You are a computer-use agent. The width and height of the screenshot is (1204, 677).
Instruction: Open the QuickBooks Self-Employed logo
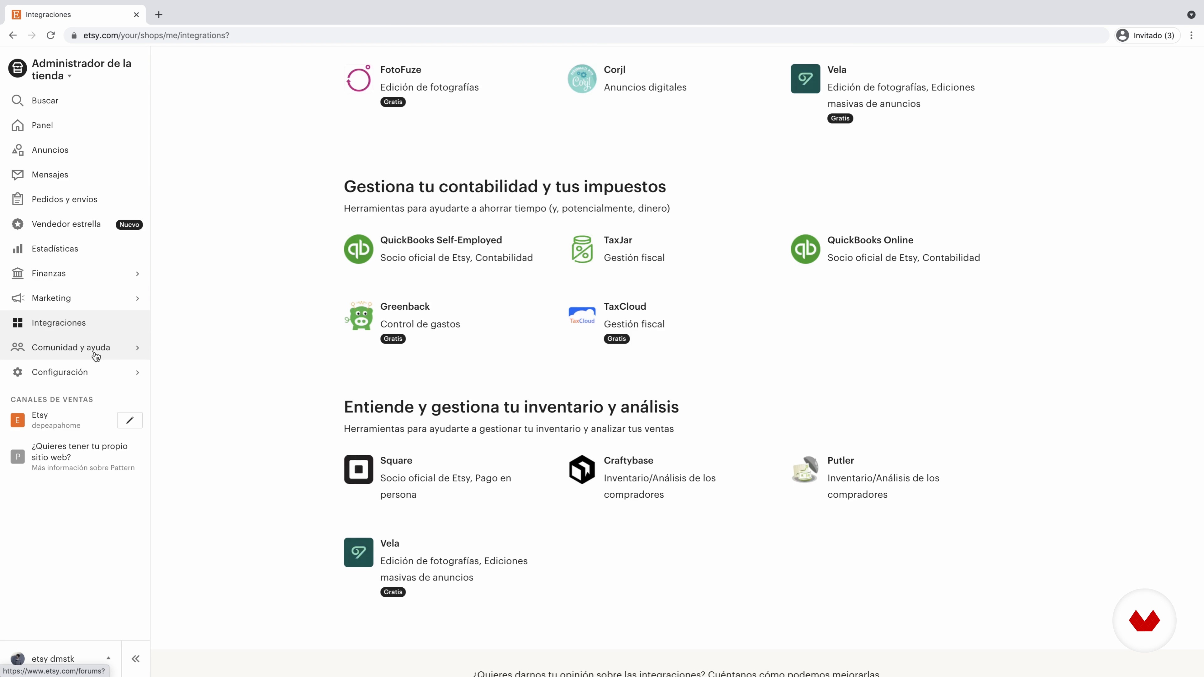tap(358, 249)
